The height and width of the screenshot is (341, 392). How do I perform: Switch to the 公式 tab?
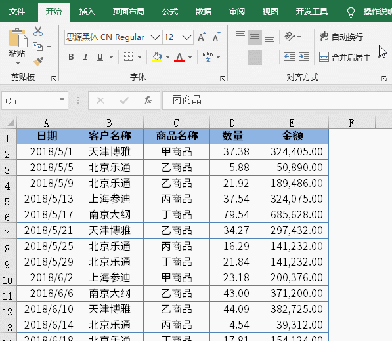click(x=170, y=12)
